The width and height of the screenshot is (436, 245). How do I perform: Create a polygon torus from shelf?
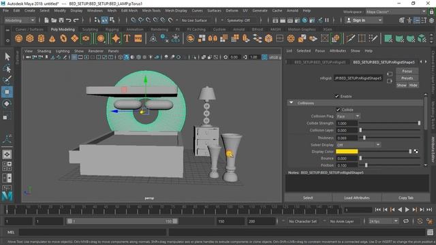pos(63,38)
